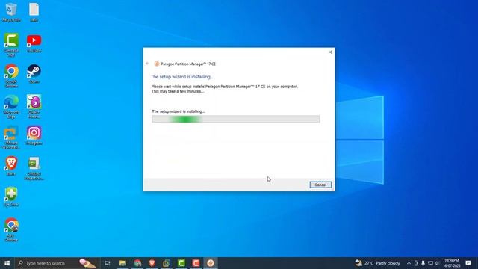Open File Explorer from the taskbar
The width and height of the screenshot is (478, 269).
pyautogui.click(x=122, y=263)
